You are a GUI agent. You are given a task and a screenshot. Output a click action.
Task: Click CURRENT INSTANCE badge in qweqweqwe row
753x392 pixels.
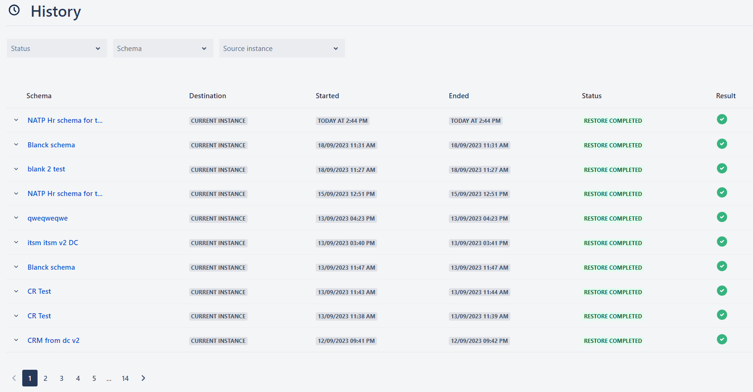(218, 219)
